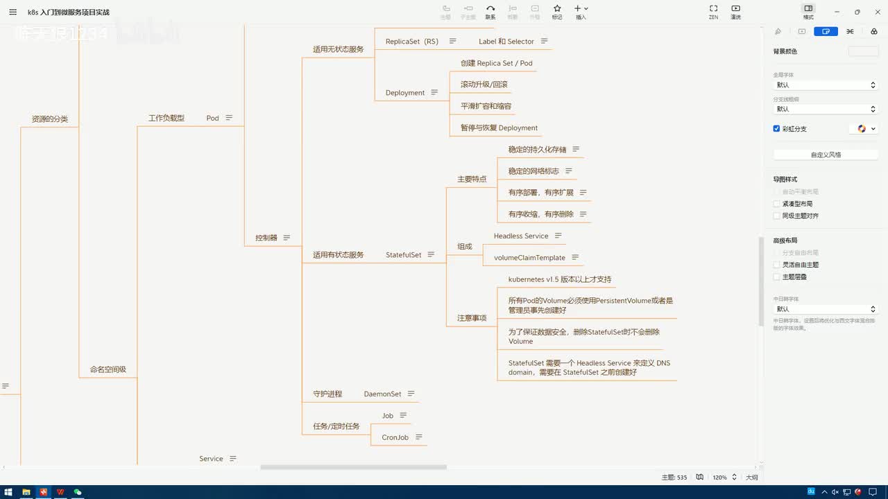
Task: Click the 联系 relationship tool
Action: [490, 12]
